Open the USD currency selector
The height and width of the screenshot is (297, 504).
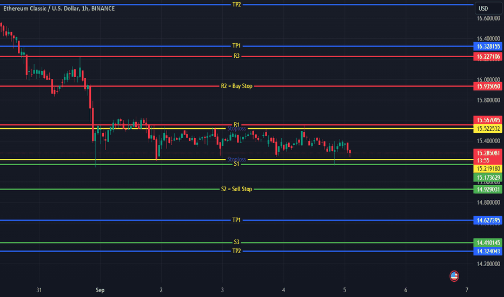pyautogui.click(x=488, y=9)
